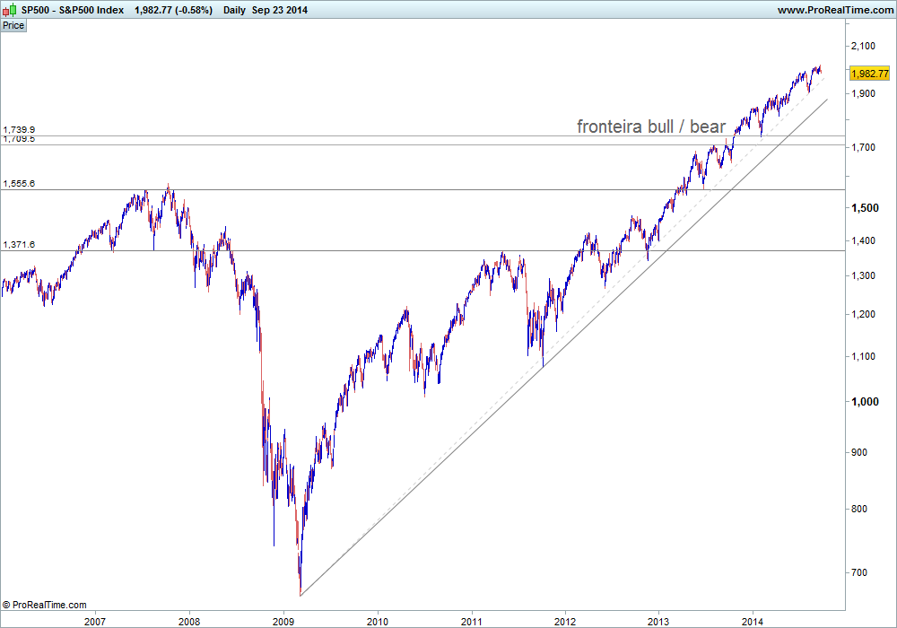Open the www.ProRealTime.com link

835,10
